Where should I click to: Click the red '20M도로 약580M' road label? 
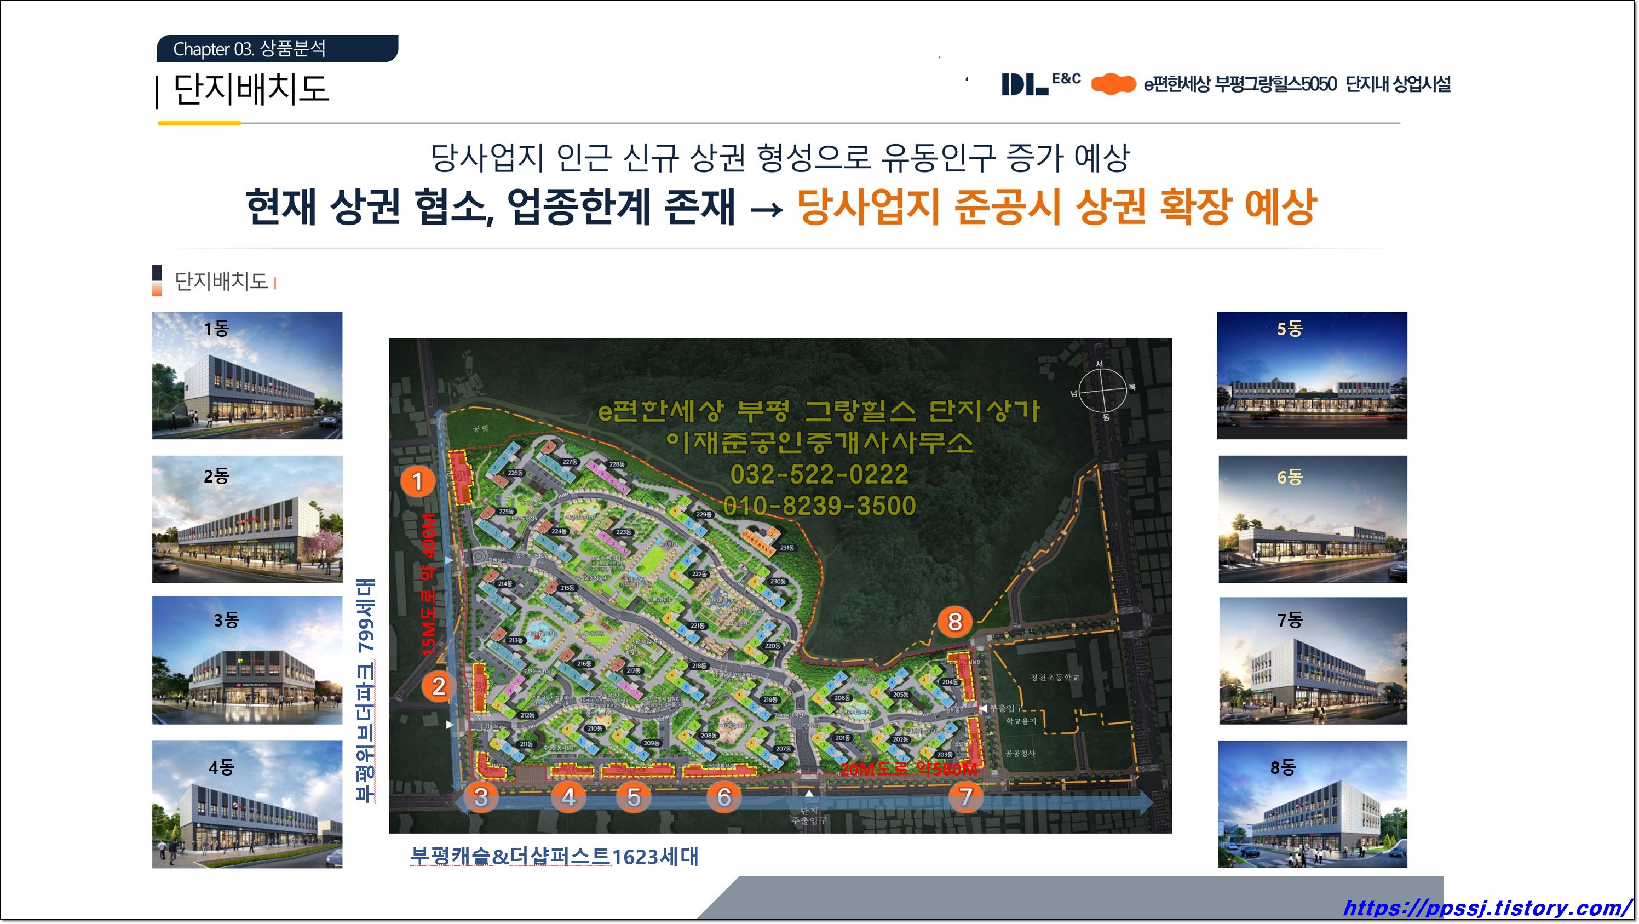pyautogui.click(x=908, y=770)
